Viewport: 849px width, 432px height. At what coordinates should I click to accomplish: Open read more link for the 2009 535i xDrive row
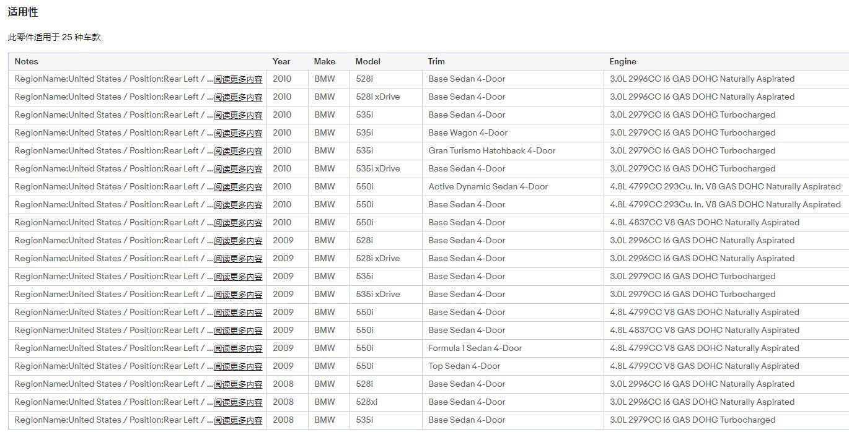click(x=238, y=295)
